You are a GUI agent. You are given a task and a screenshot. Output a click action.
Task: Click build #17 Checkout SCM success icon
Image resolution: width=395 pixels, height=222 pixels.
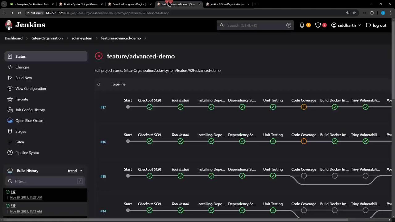click(x=149, y=107)
